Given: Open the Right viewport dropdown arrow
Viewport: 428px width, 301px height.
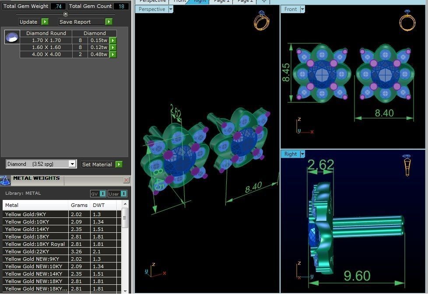Looking at the screenshot, I should 302,154.
